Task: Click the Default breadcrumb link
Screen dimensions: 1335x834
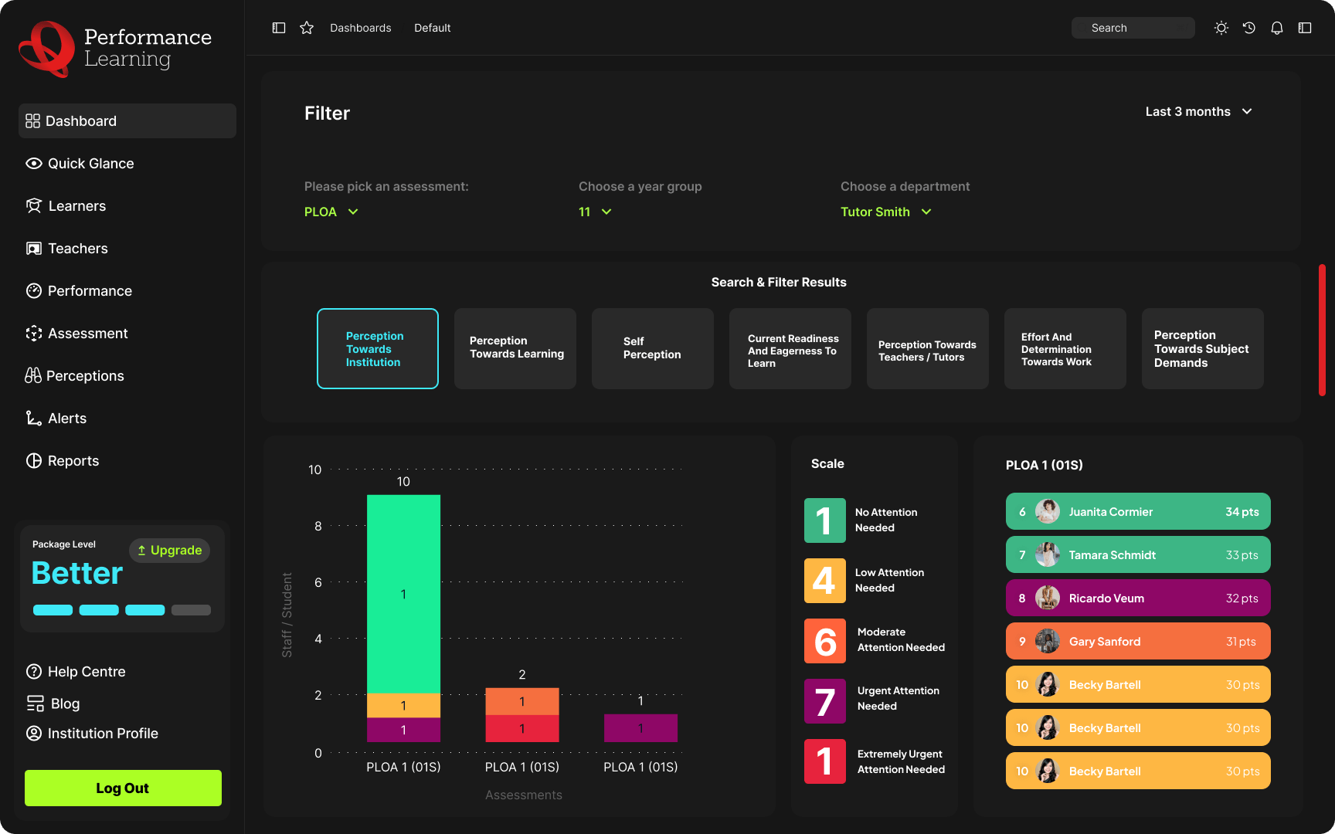Action: click(433, 28)
